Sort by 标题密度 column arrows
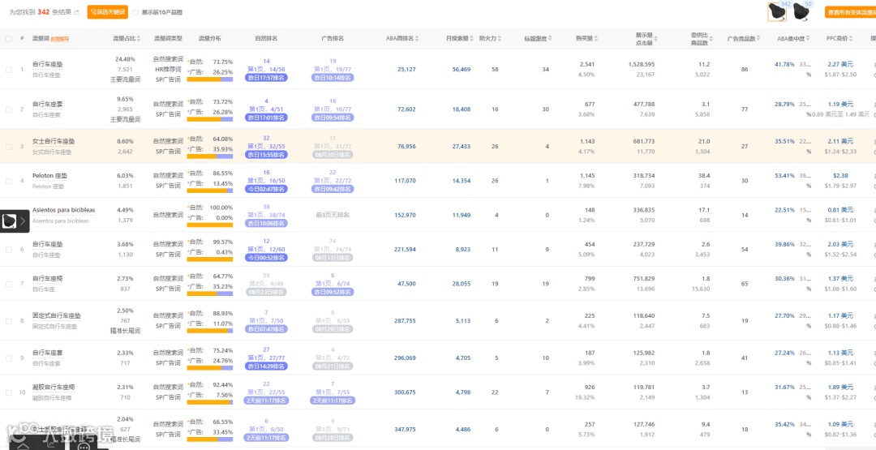Screen dimensions: 876x450 [549, 39]
